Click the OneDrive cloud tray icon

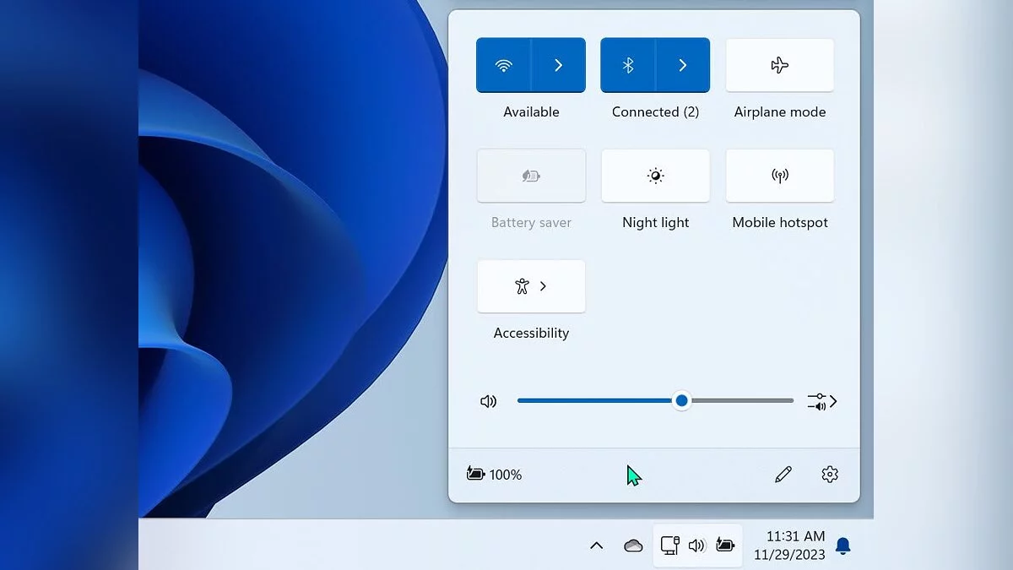633,546
